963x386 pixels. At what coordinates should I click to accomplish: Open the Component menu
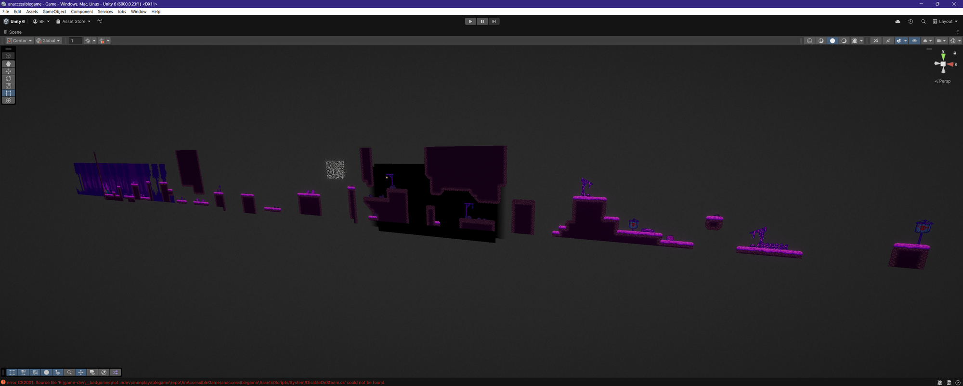pyautogui.click(x=82, y=12)
